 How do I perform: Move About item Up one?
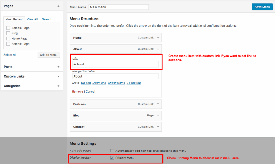click(x=86, y=83)
